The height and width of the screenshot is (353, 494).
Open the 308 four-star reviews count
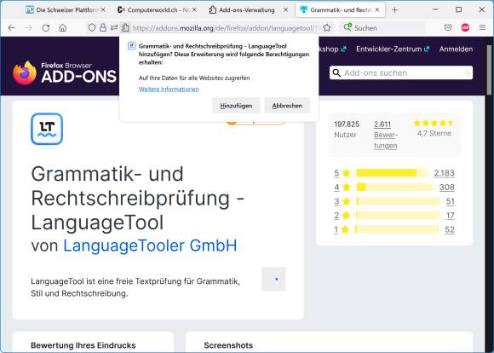tap(447, 187)
